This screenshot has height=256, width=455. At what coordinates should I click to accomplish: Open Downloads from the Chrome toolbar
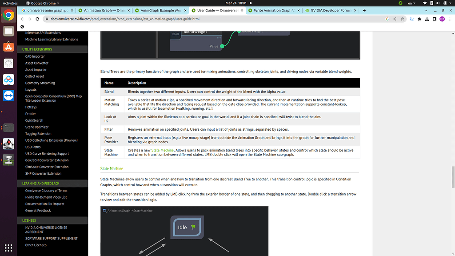(427, 19)
